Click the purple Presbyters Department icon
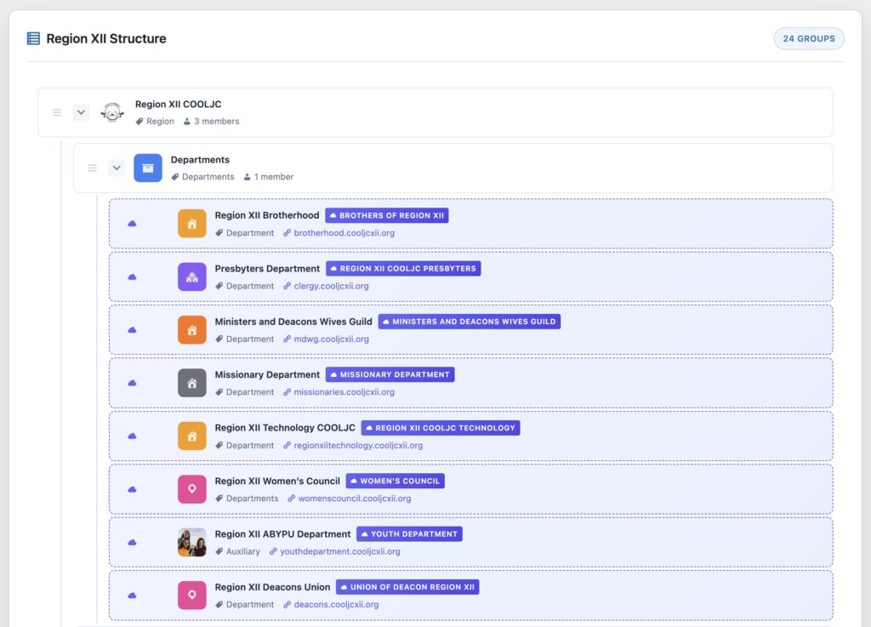 tap(192, 276)
